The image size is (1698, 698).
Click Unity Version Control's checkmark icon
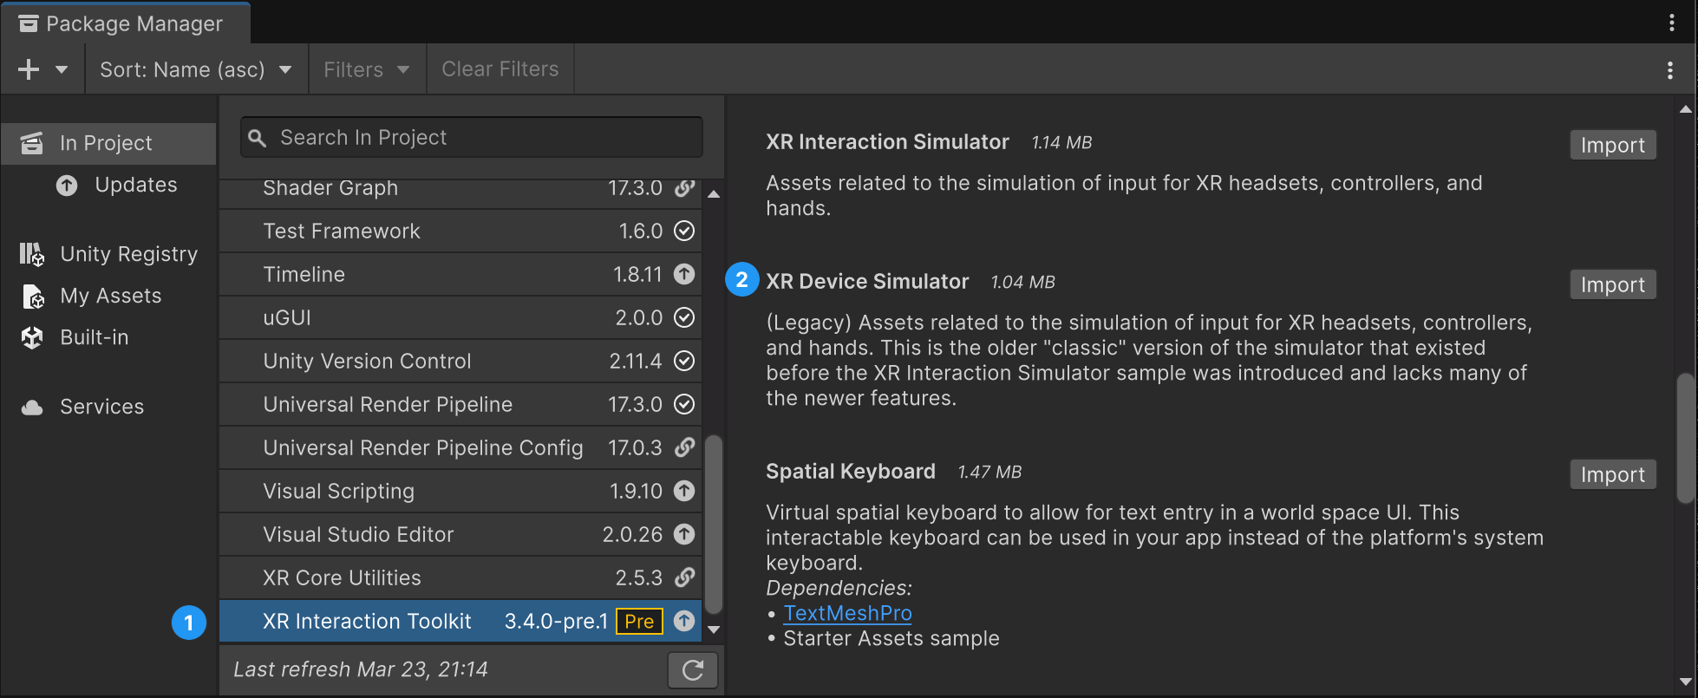point(684,361)
